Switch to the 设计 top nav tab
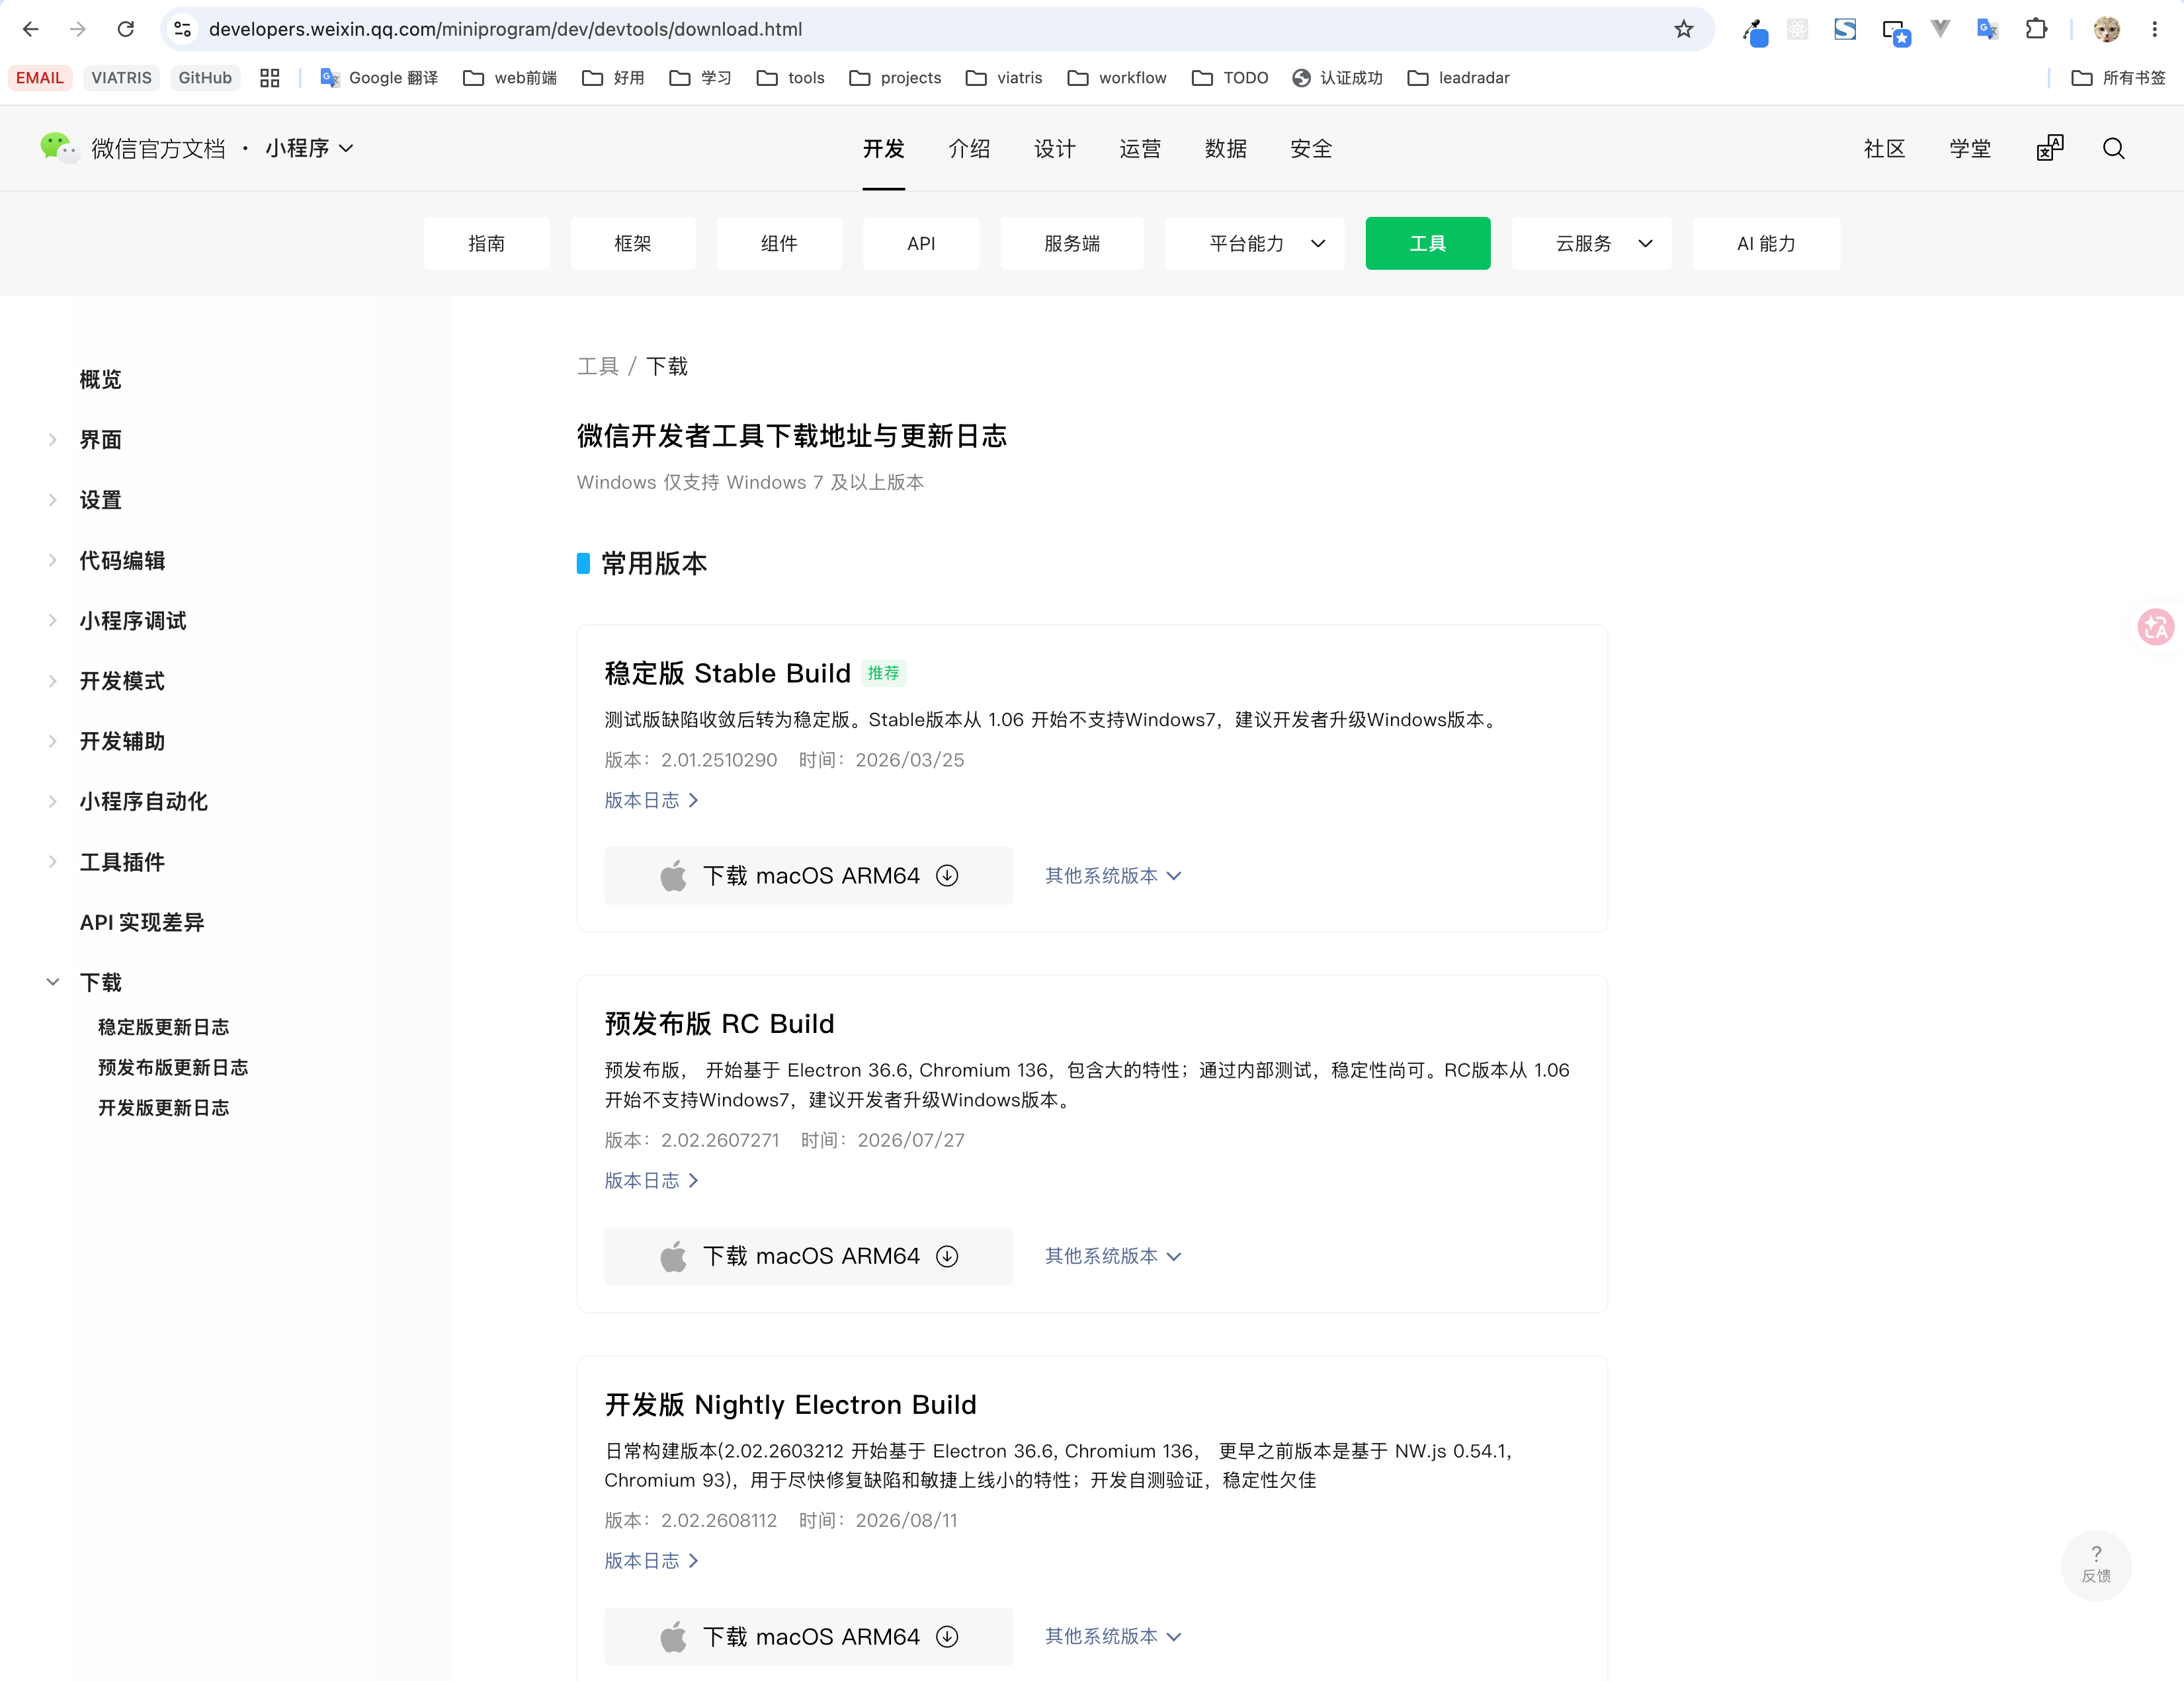This screenshot has width=2184, height=1681. (x=1055, y=149)
